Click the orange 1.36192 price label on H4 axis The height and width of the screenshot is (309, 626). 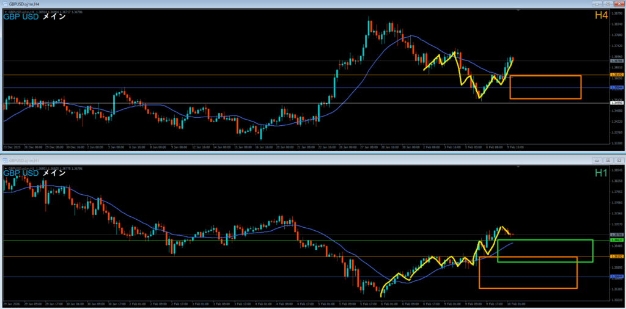(x=616, y=75)
